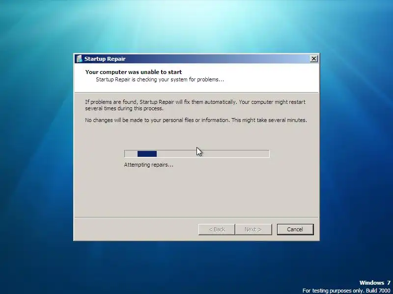The height and width of the screenshot is (294, 393).
Task: Click the 'Startup Repair' title text
Action: point(105,59)
